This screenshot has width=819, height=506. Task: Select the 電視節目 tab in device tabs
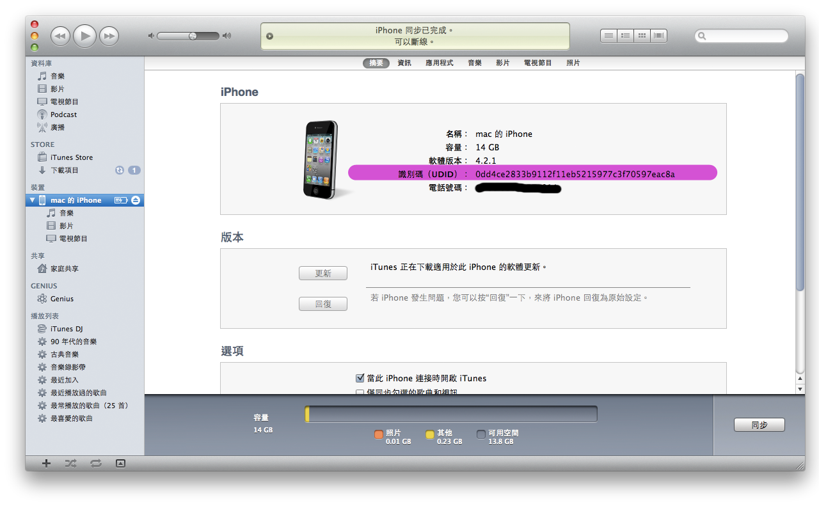click(538, 63)
